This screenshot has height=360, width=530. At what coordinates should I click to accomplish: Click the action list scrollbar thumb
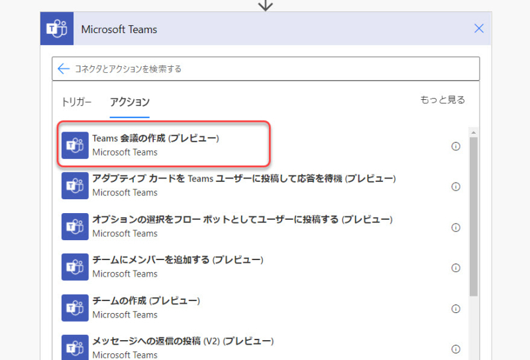tap(473, 217)
